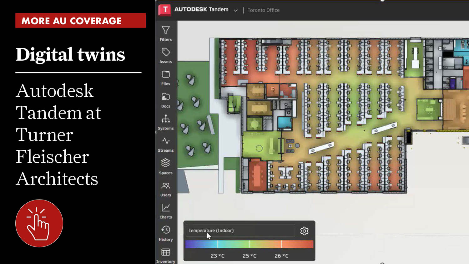Open the Docs panel
469x264 pixels.
point(166,100)
